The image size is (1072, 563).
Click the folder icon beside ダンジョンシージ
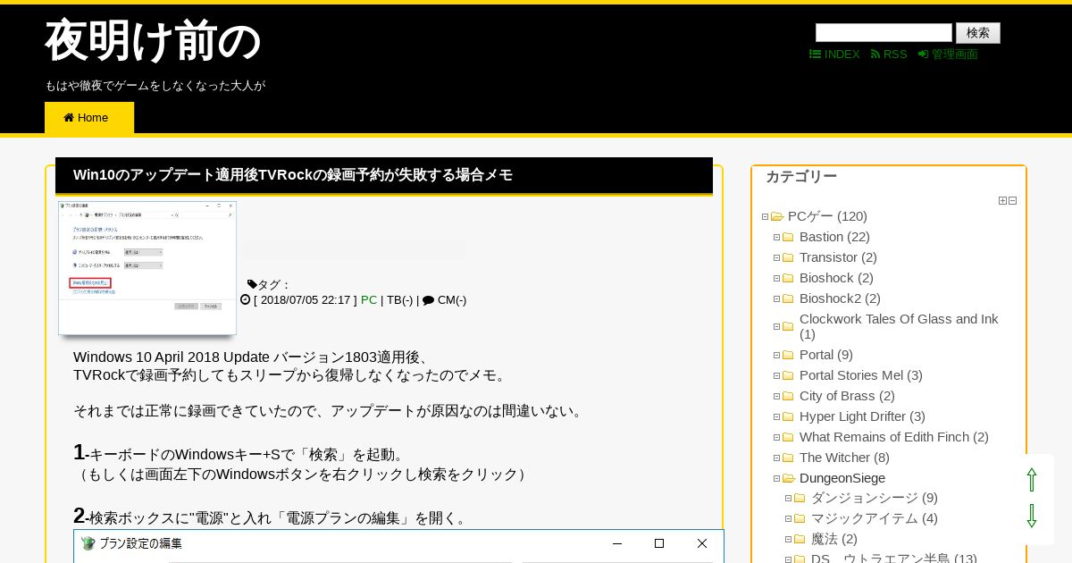pyautogui.click(x=800, y=499)
